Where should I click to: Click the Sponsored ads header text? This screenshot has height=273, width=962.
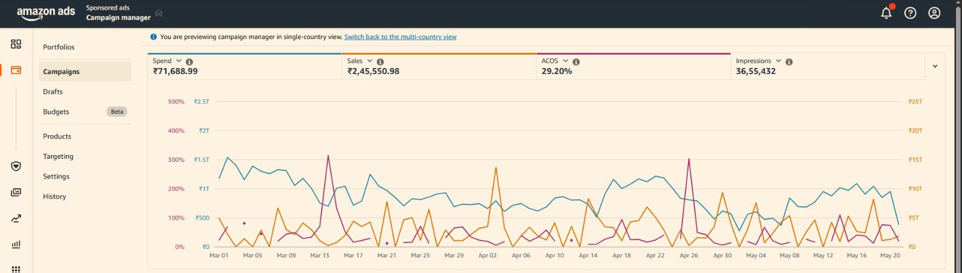(x=108, y=8)
